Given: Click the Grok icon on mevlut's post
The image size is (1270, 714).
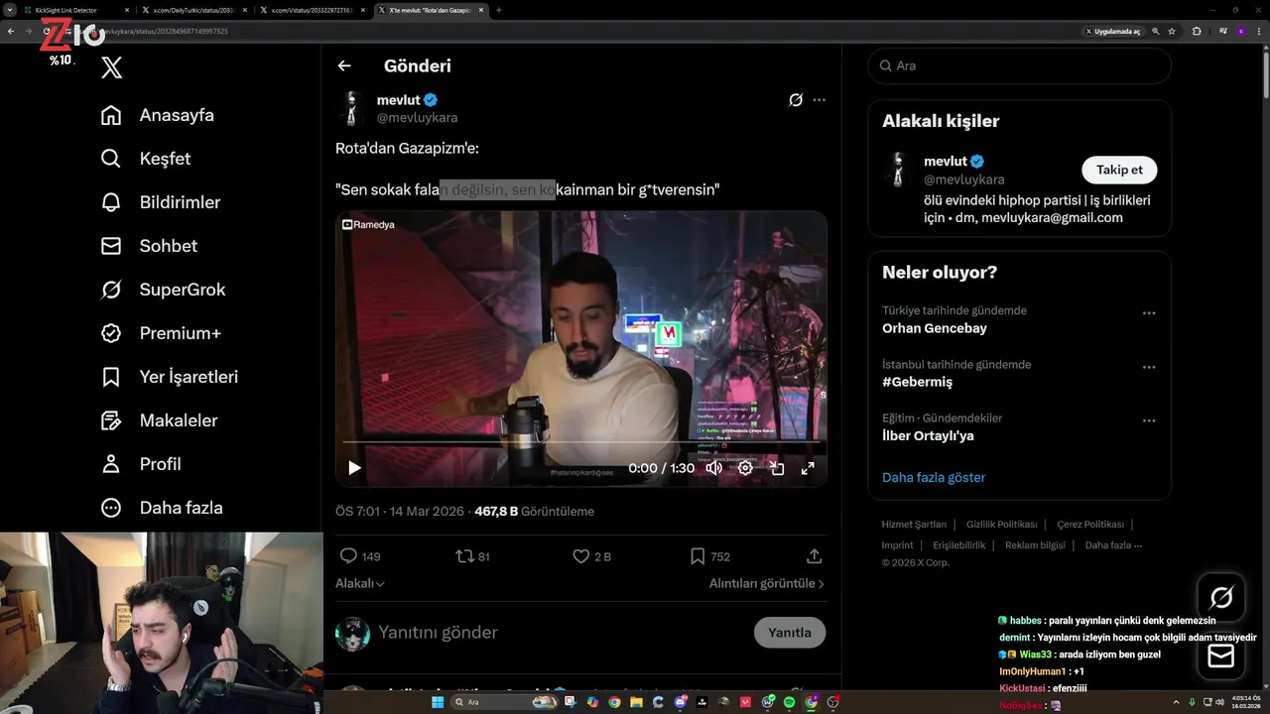Looking at the screenshot, I should point(796,100).
